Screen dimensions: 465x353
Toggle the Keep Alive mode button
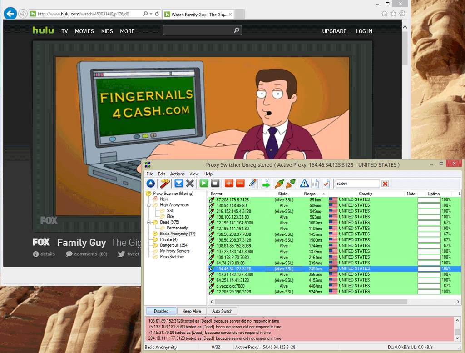coord(192,311)
